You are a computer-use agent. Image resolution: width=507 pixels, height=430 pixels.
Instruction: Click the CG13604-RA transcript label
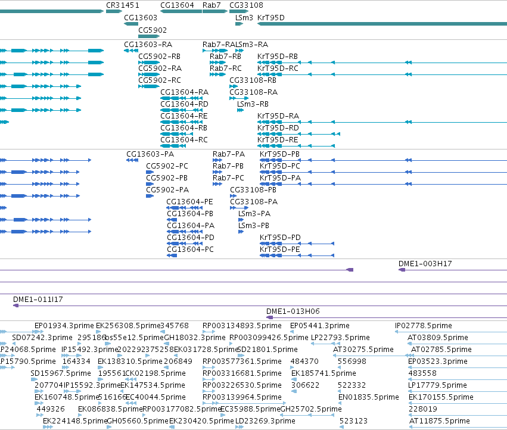click(184, 92)
